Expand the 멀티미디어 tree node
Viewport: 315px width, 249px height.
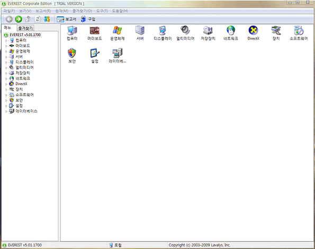(x=6, y=67)
